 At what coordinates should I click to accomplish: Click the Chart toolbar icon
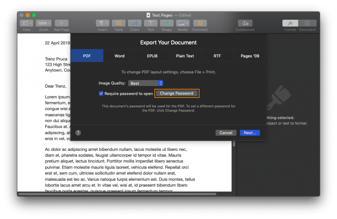coord(135,23)
